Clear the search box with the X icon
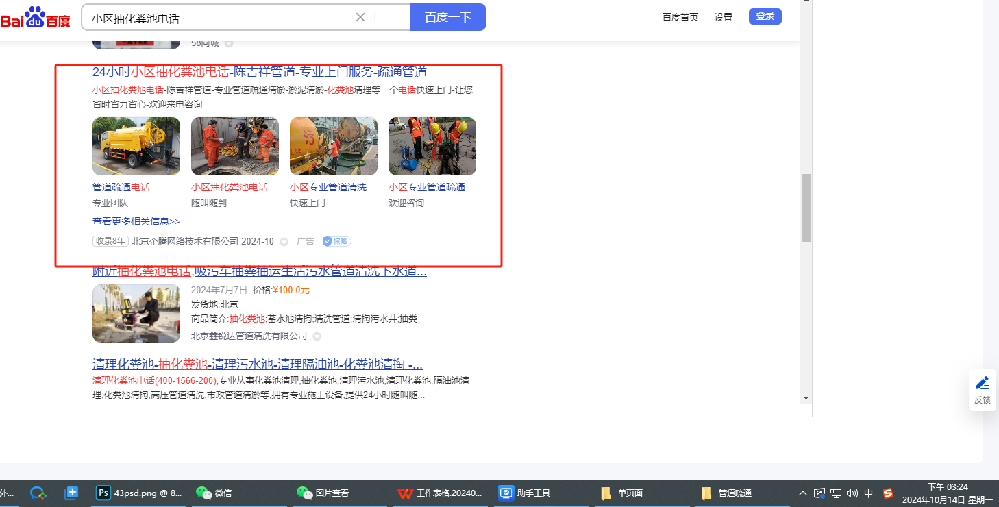 [360, 17]
